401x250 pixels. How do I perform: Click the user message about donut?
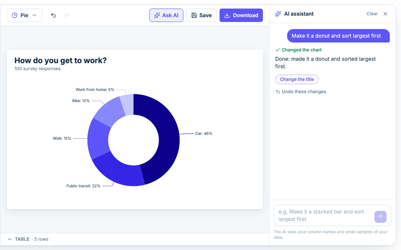[338, 36]
